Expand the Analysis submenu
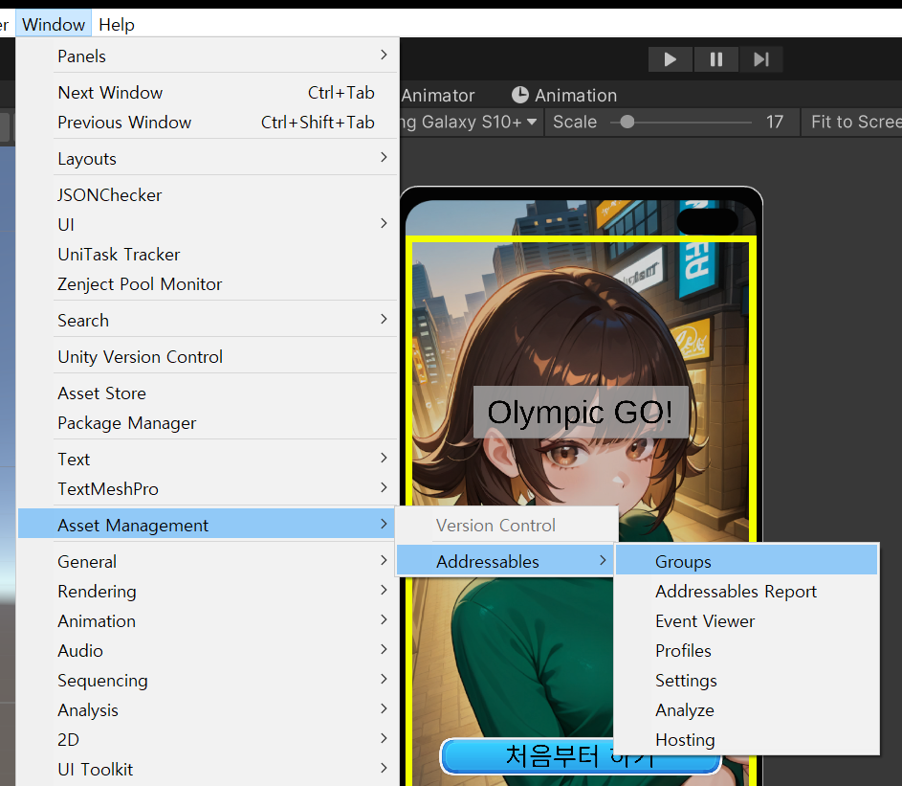This screenshot has height=786, width=902. coord(209,710)
